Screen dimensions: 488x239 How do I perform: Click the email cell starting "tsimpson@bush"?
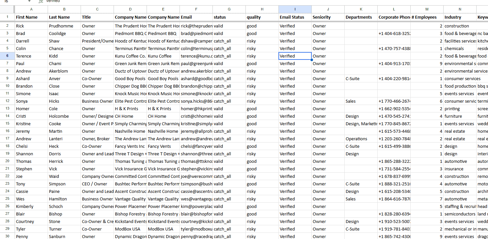[196, 184]
